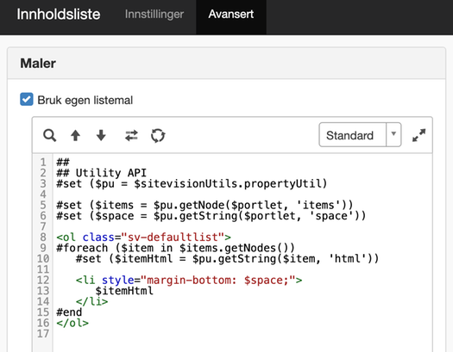Click the Bruk egen listemal label
This screenshot has height=352, width=453.
pos(85,100)
